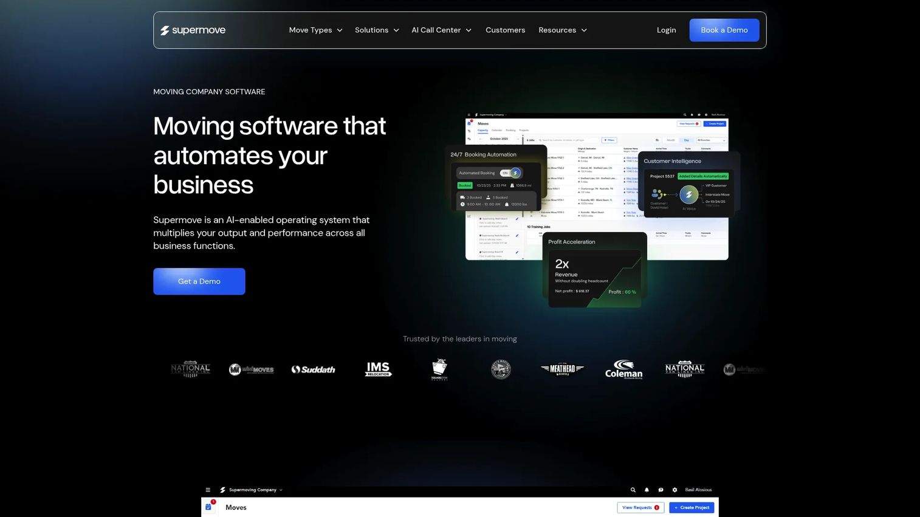The height and width of the screenshot is (517, 920).
Task: Click the Filters button in the hero dashboard image
Action: (609, 140)
